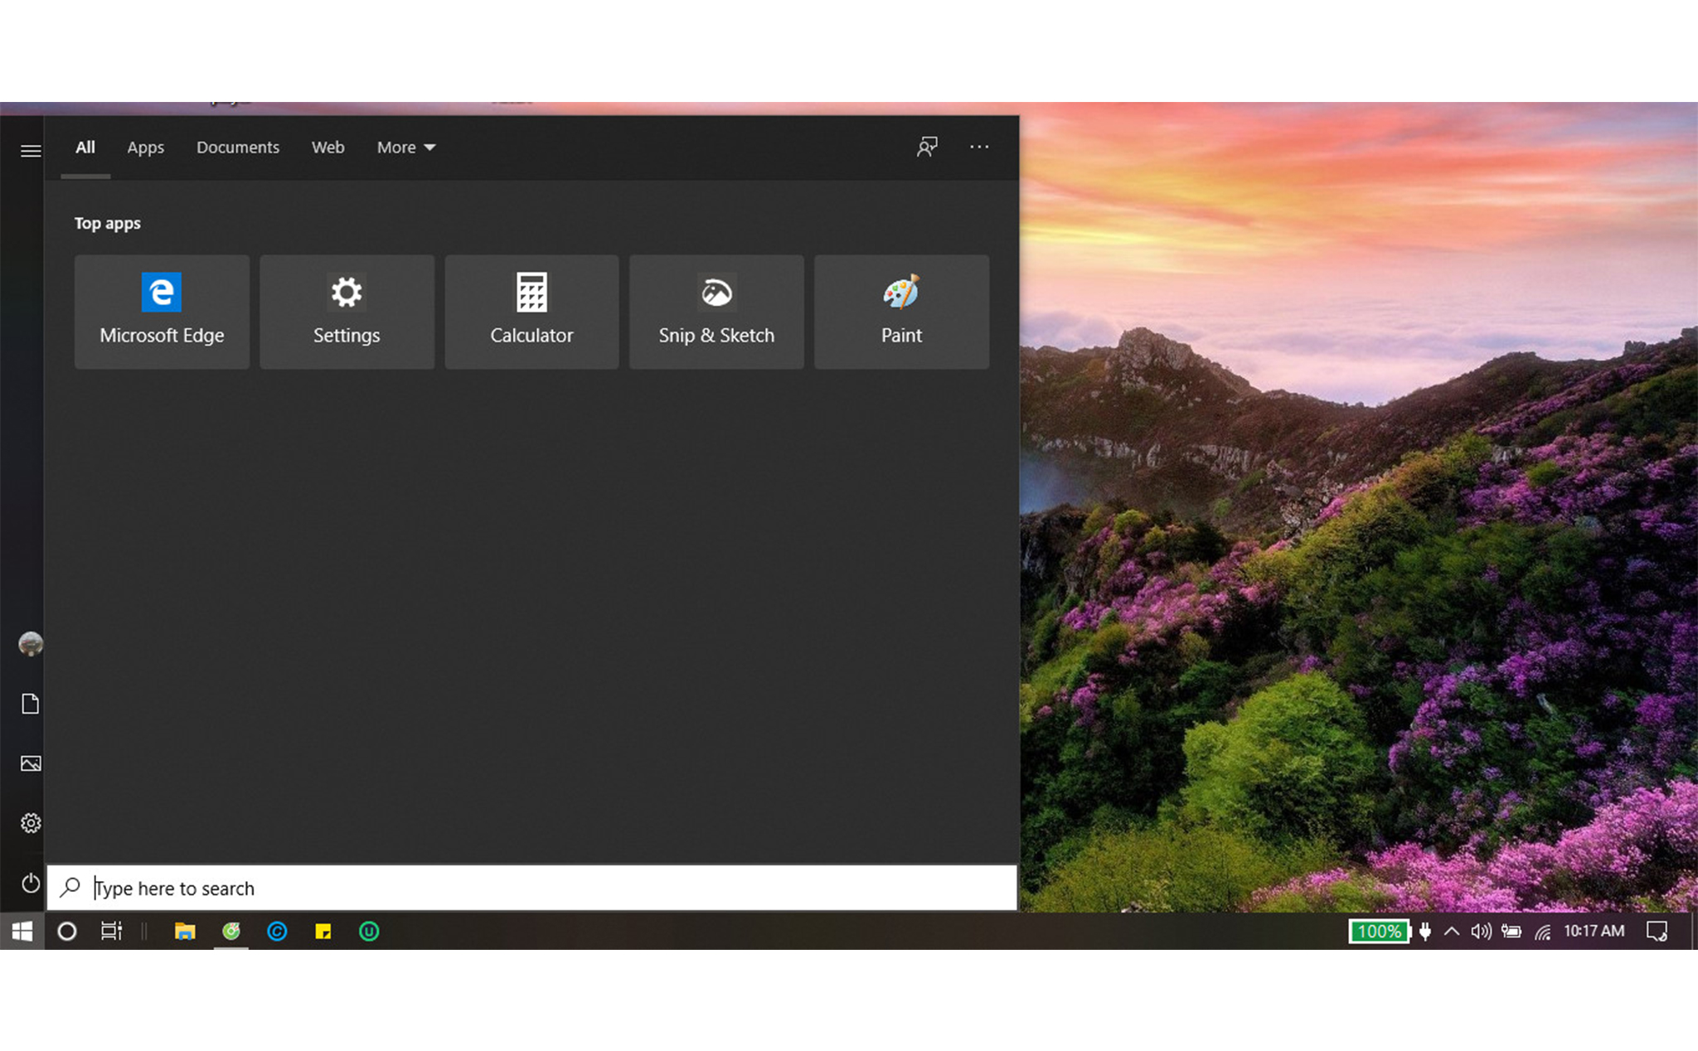
Task: Open the Snip & Sketch tile
Action: coord(716,311)
